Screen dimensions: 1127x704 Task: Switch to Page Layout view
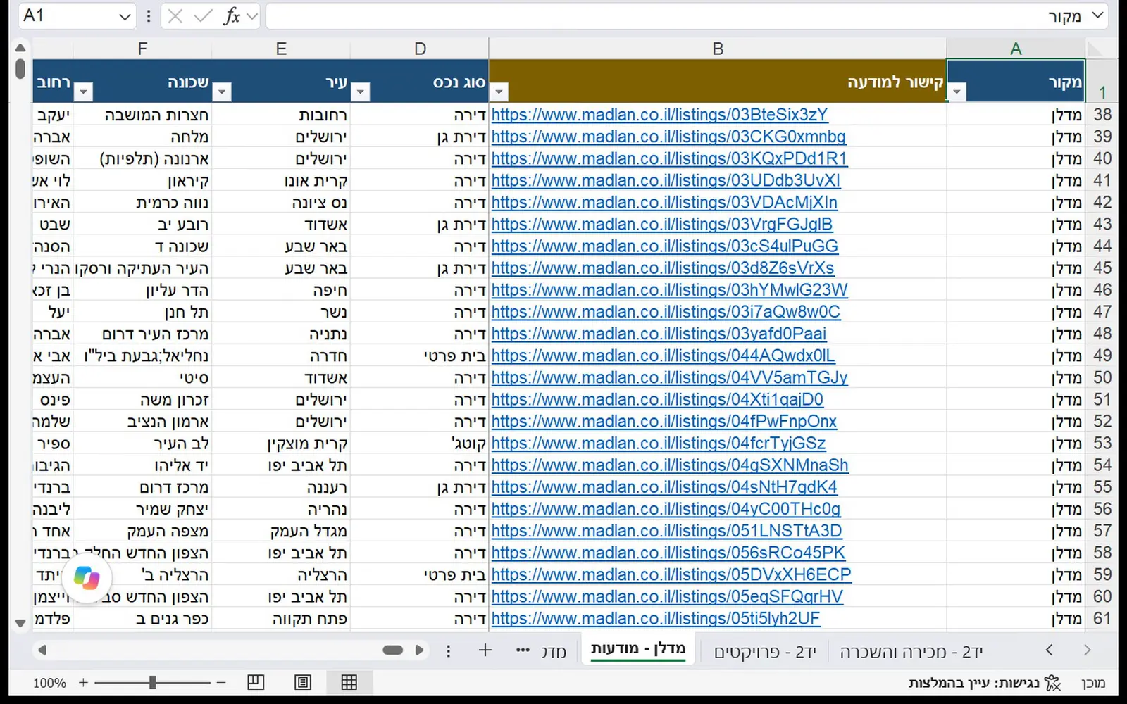[x=303, y=681]
